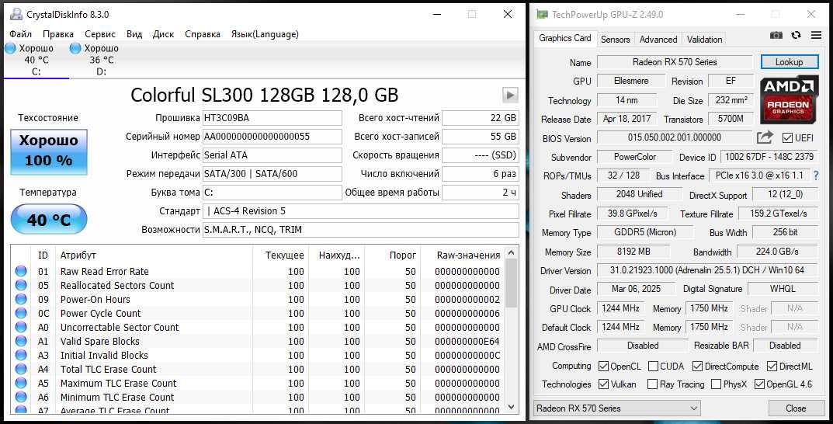Open the Сервис menu
This screenshot has width=833, height=424.
(100, 34)
